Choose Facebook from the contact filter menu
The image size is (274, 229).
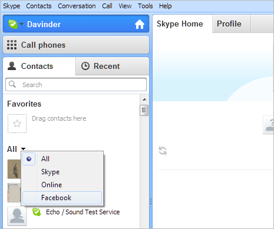(62, 198)
